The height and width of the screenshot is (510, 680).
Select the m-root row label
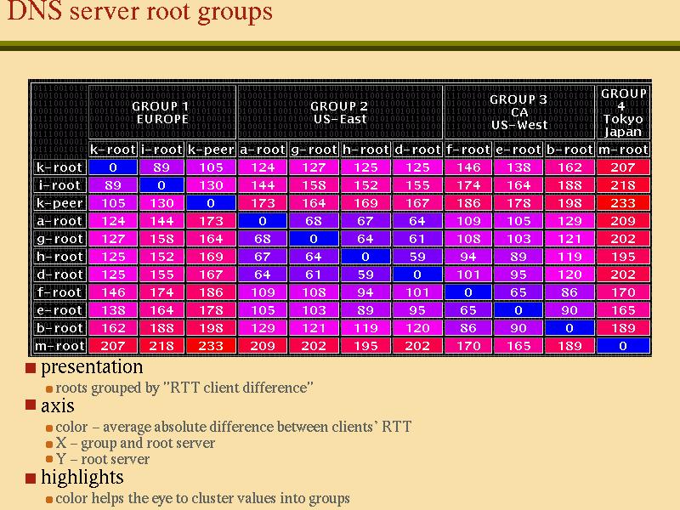point(59,346)
